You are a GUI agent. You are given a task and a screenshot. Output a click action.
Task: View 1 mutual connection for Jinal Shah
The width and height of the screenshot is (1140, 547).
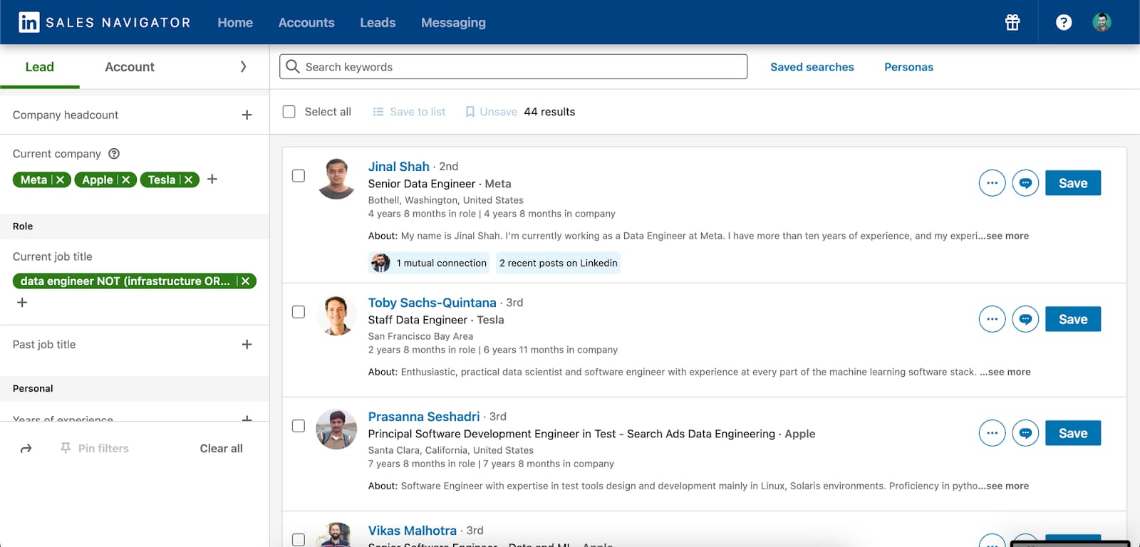(x=429, y=263)
